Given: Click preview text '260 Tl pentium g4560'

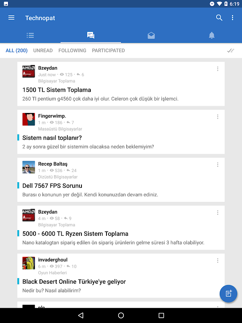Looking at the screenshot, I should tap(100, 99).
